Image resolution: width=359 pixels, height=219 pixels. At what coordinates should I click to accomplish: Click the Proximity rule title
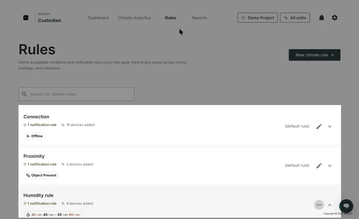pos(34,156)
